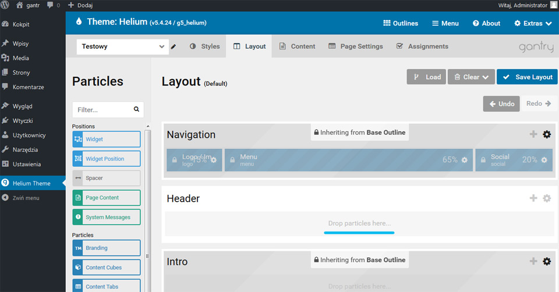Add a row with Intro plus icon

[x=533, y=261]
